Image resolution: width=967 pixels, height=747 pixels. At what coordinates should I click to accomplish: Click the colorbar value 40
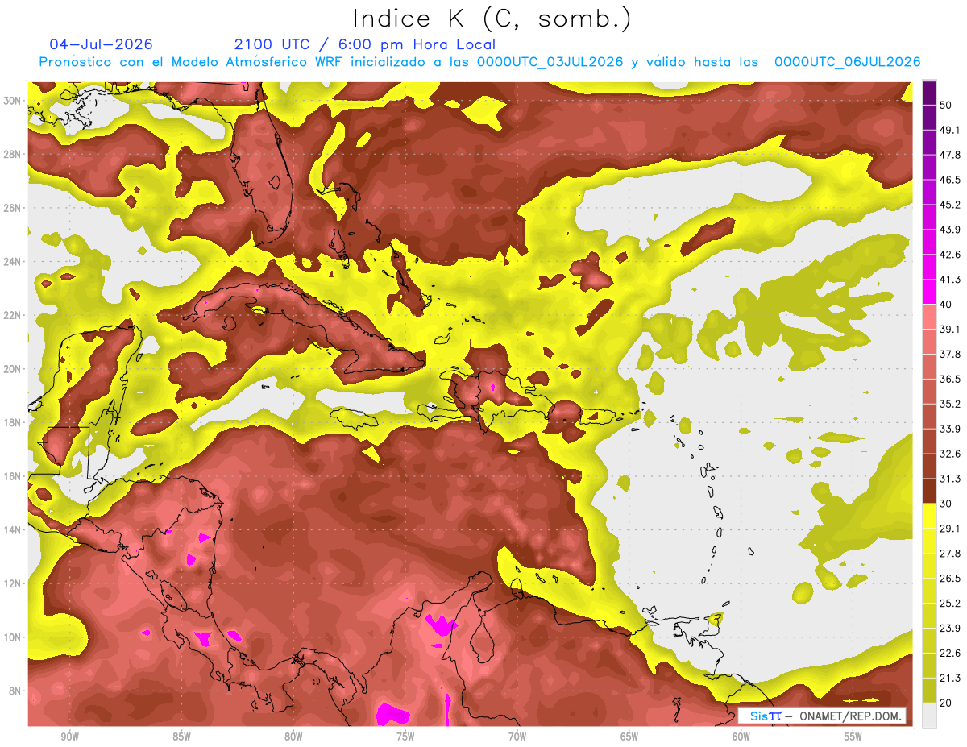pyautogui.click(x=946, y=304)
